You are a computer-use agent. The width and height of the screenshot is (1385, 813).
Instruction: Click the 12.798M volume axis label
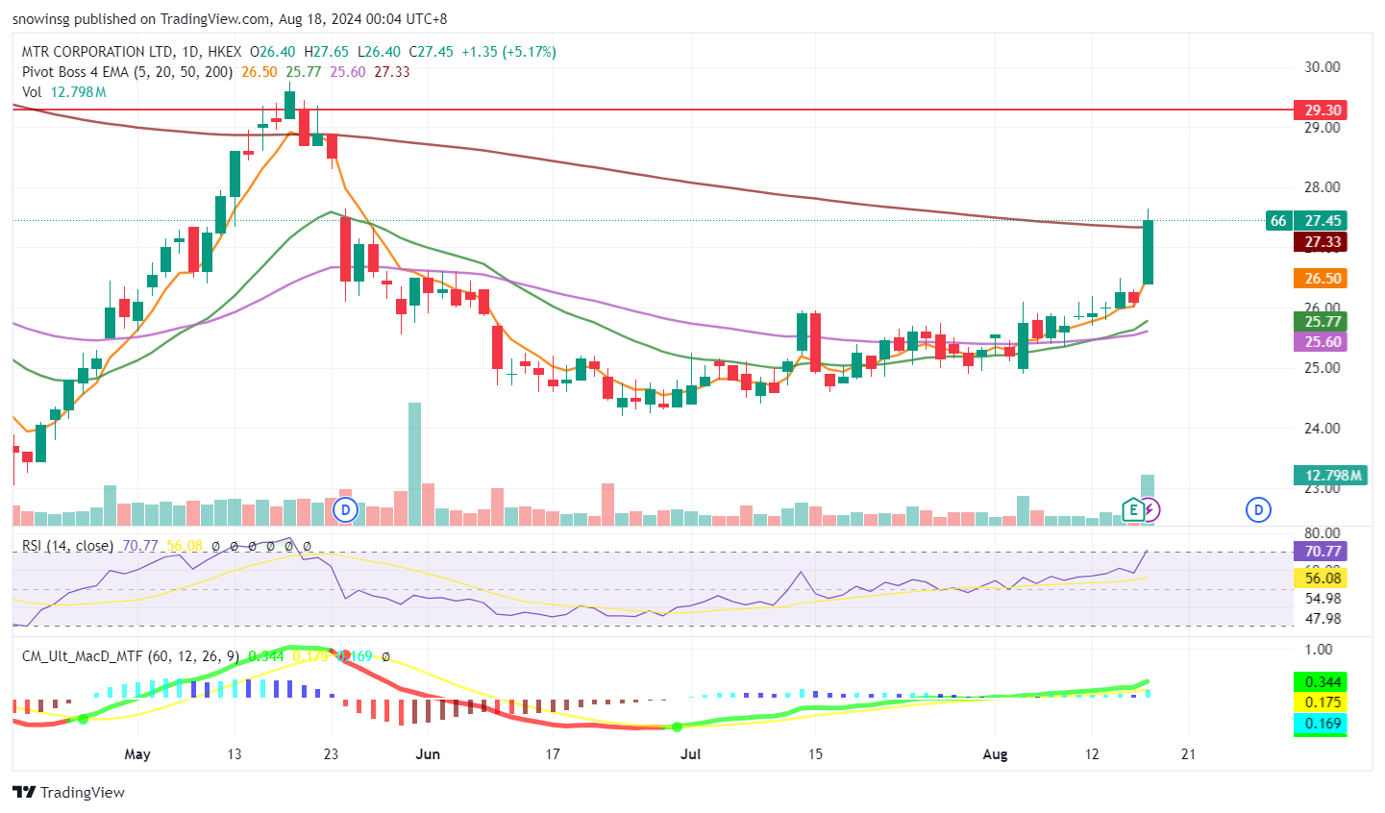1330,475
